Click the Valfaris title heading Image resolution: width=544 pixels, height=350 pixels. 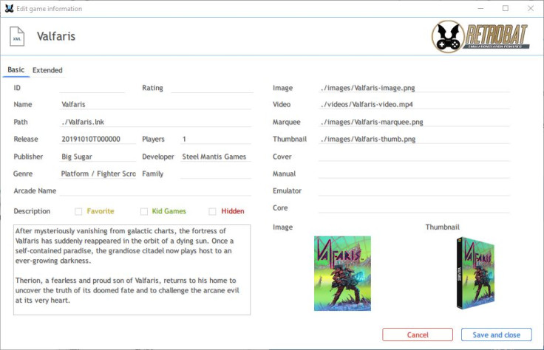[56, 36]
